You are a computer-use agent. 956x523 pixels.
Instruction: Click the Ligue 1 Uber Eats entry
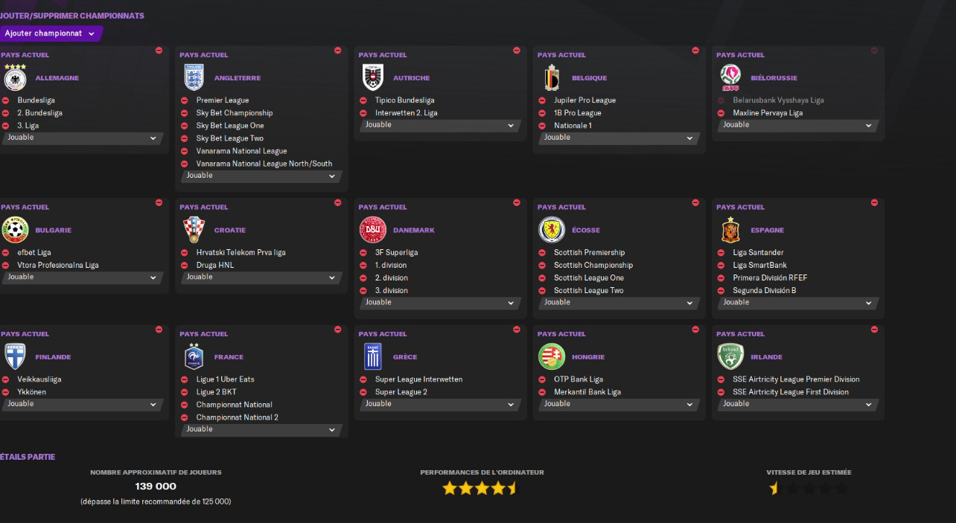pos(226,379)
